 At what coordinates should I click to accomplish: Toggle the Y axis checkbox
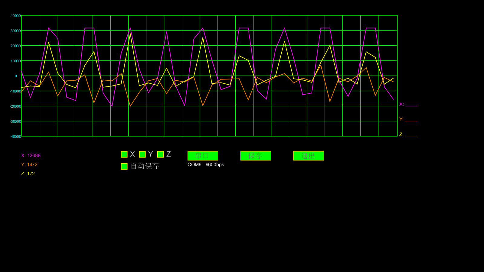(x=142, y=154)
